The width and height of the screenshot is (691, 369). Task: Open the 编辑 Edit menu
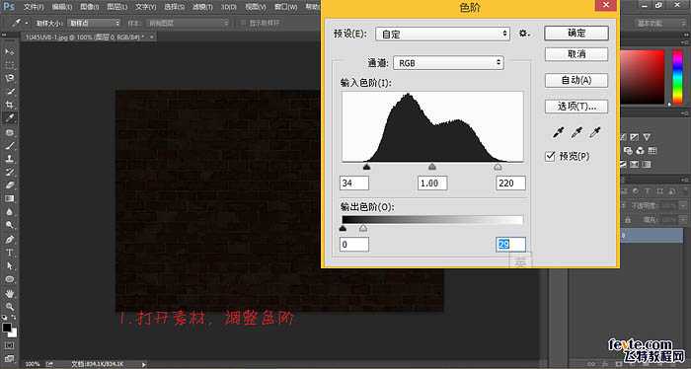point(61,7)
